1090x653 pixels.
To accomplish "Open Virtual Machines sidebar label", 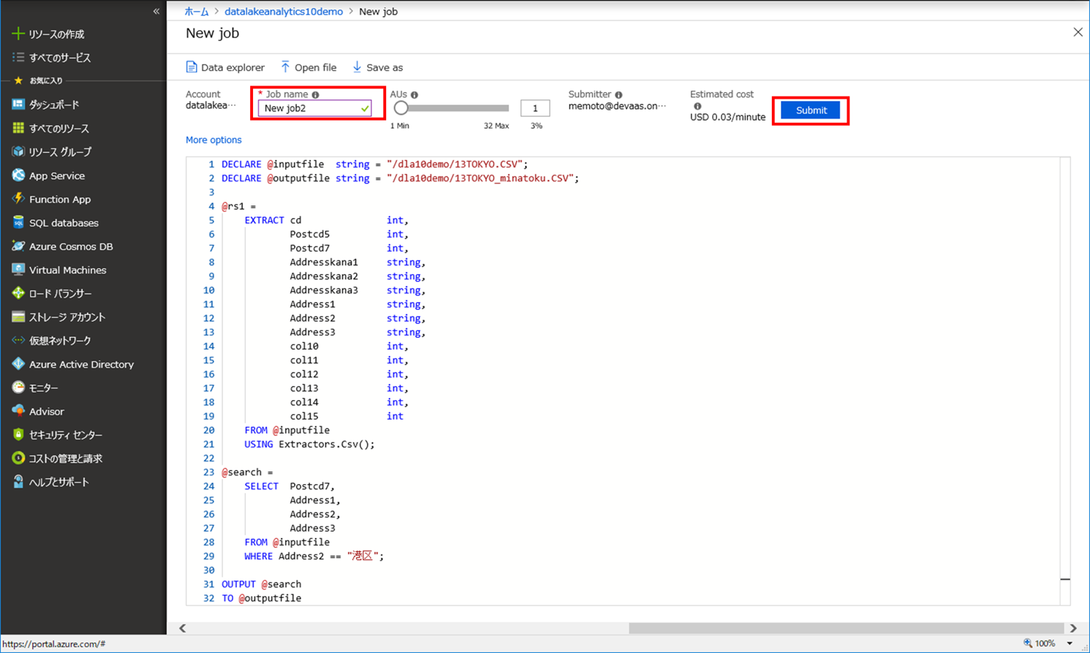I will tap(67, 270).
